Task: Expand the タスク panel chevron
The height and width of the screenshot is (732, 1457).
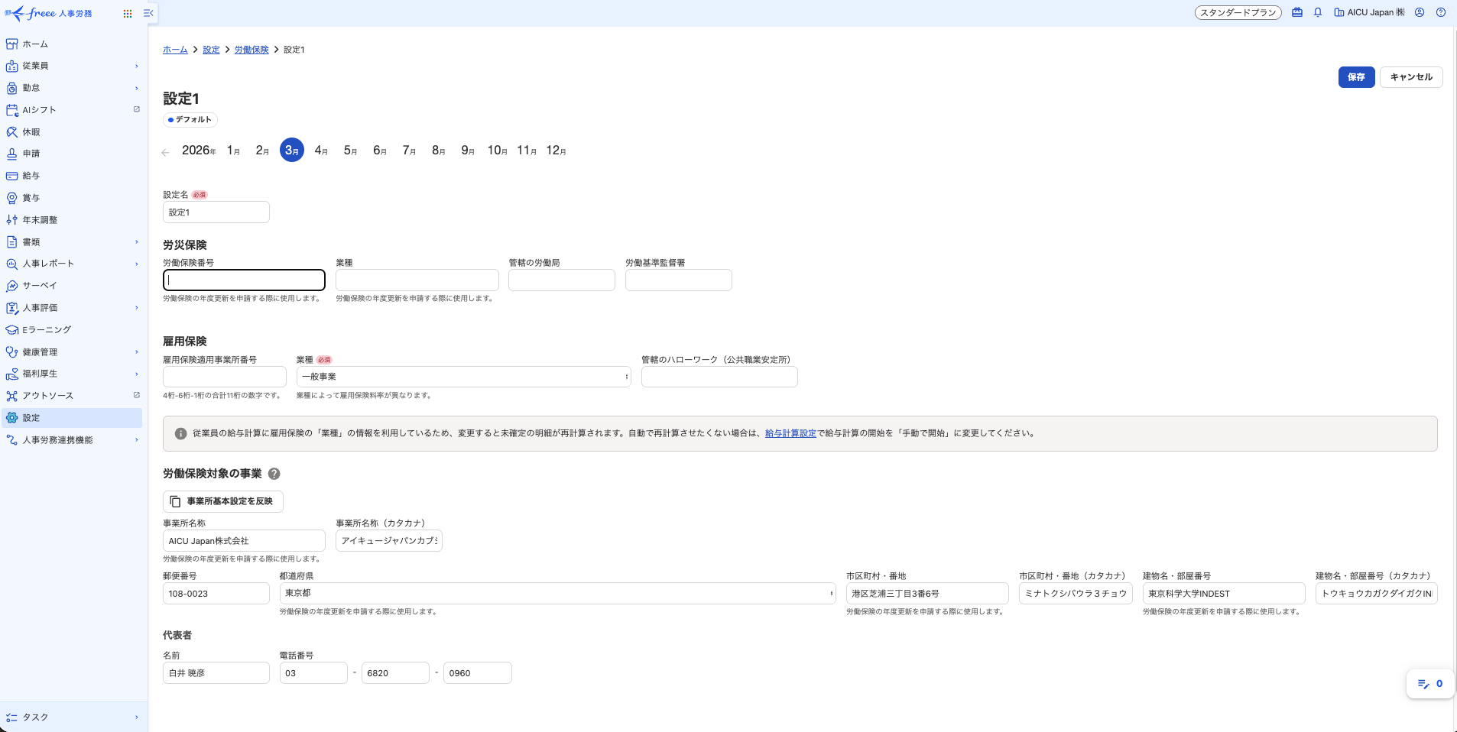Action: pos(137,717)
